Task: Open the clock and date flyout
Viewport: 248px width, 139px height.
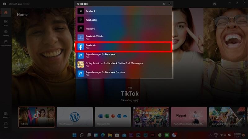Action: (x=237, y=135)
